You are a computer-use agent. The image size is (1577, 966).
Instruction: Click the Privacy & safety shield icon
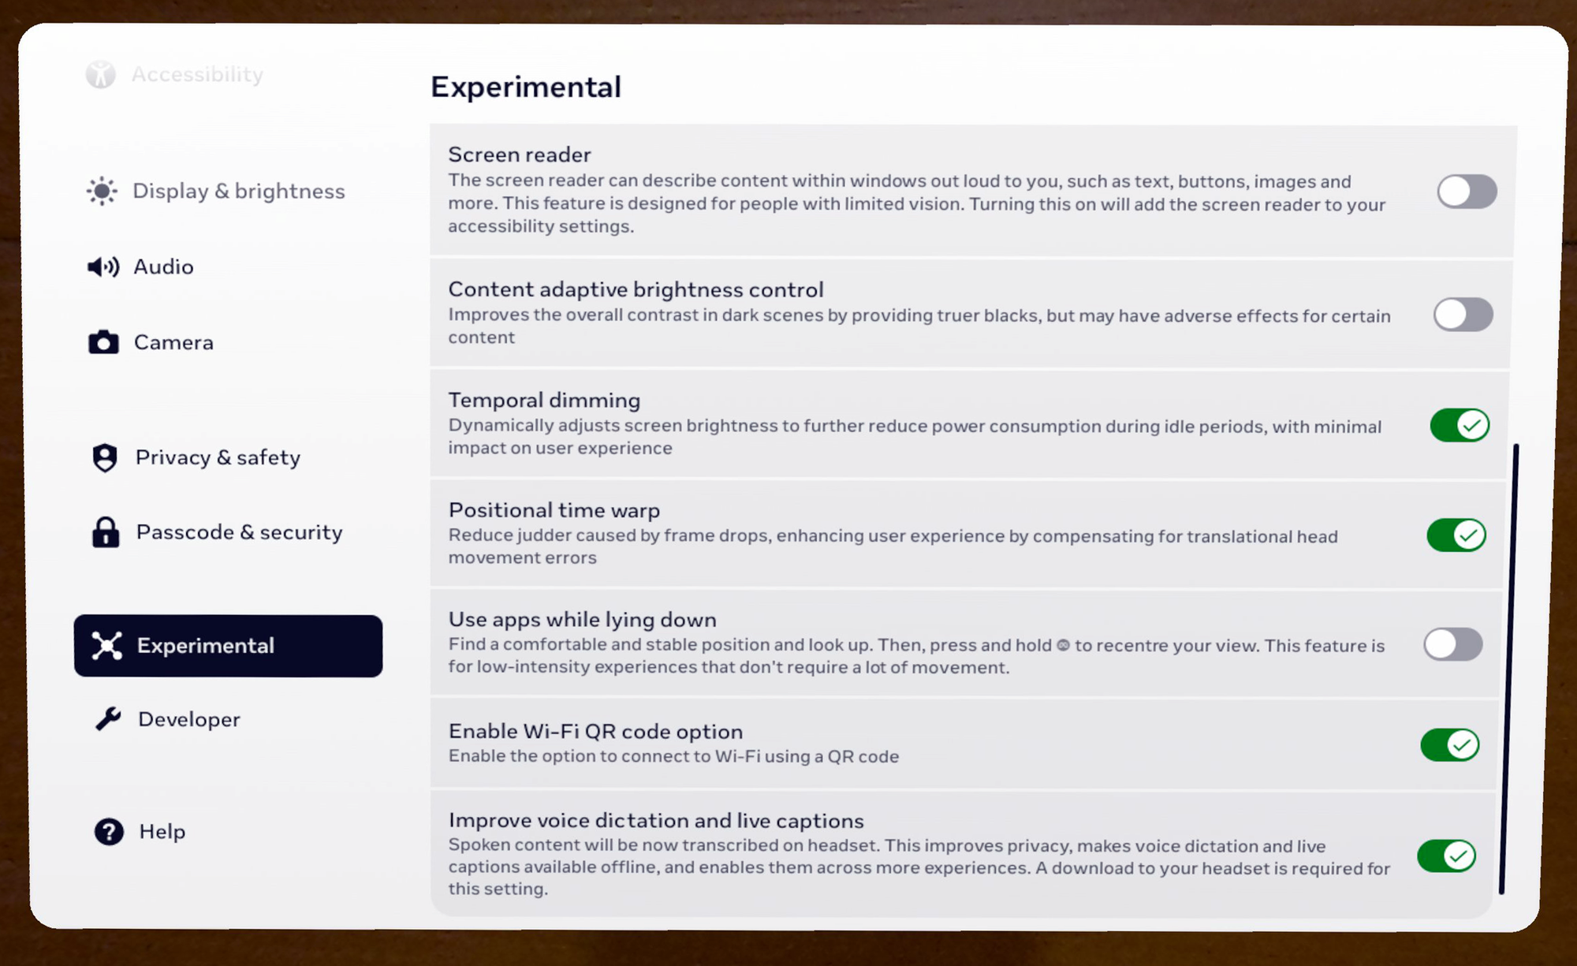105,457
